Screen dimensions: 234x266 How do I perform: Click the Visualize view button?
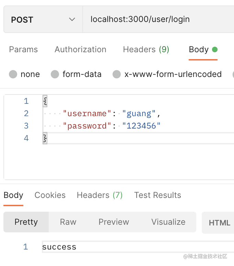168,222
